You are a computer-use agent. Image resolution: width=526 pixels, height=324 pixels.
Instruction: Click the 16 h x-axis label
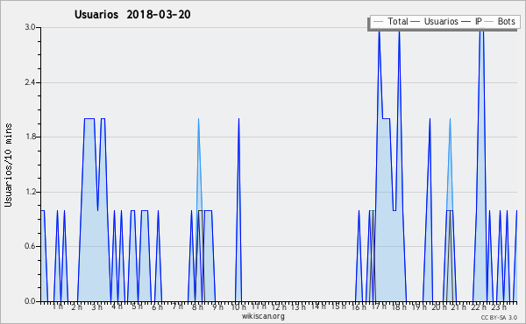(x=359, y=307)
